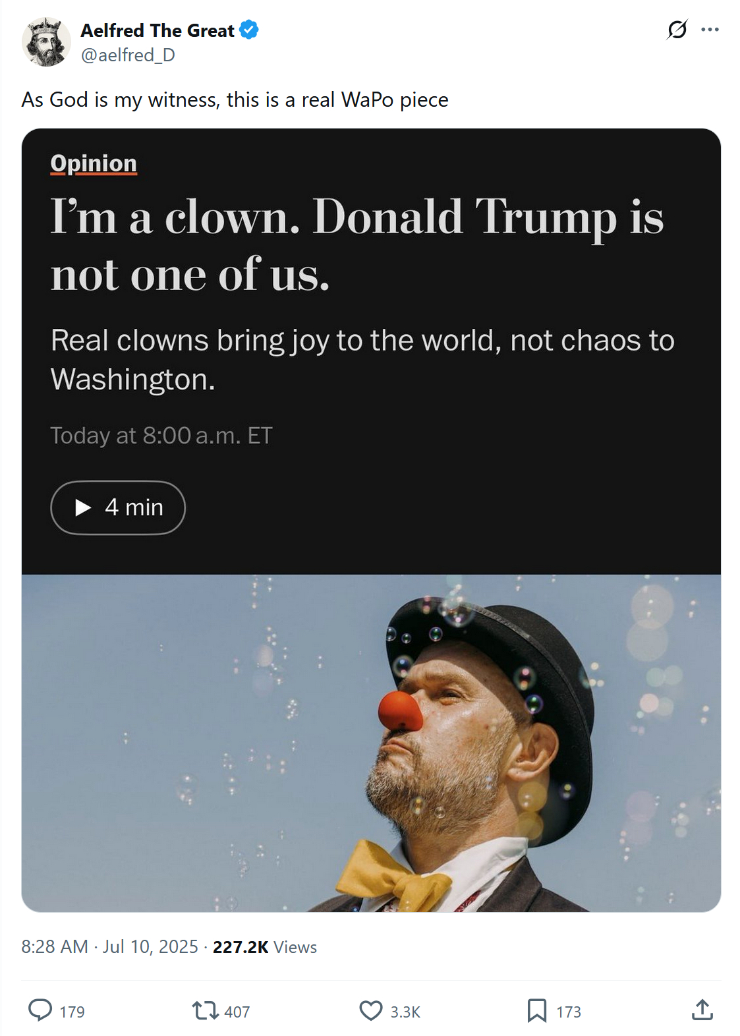The width and height of the screenshot is (740, 1036).
Task: Click the blue verified checkmark badge
Action: click(x=249, y=30)
